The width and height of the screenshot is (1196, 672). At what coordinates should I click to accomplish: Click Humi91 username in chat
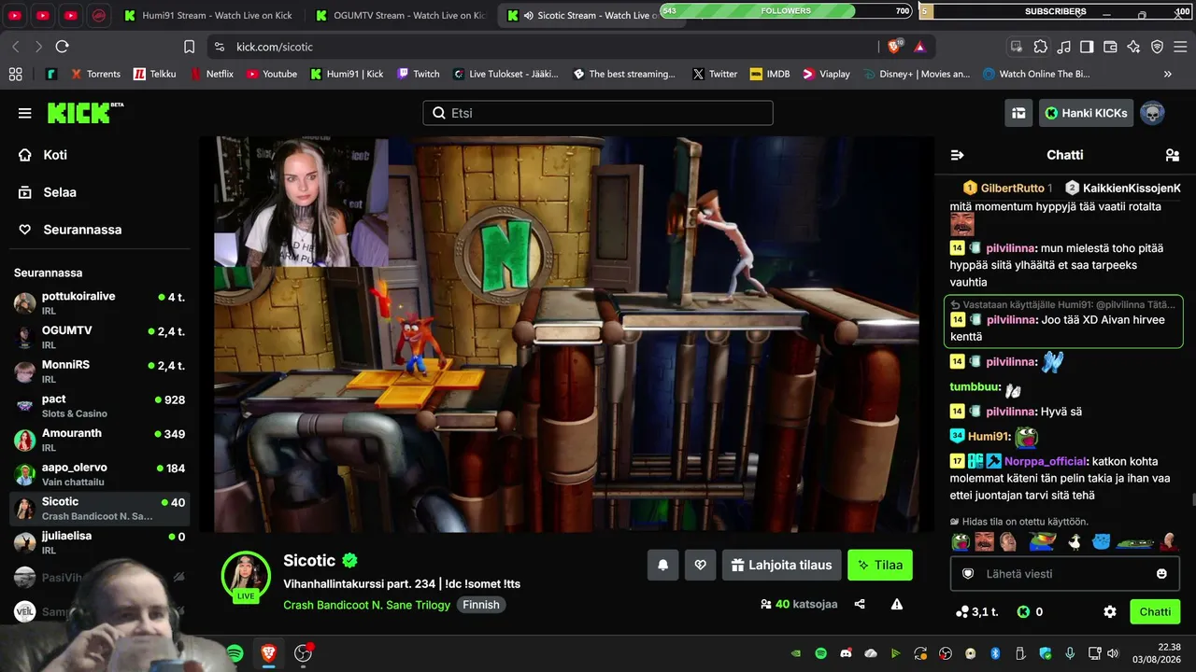pyautogui.click(x=990, y=436)
